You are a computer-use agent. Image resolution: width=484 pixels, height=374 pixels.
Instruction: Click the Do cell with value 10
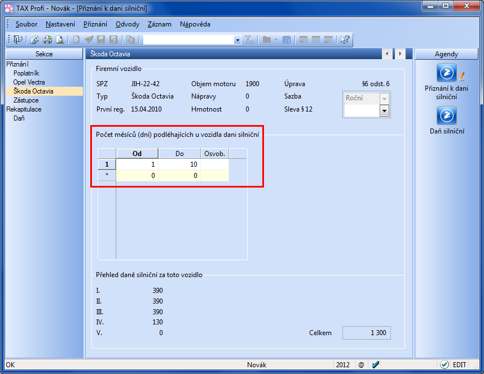(179, 164)
